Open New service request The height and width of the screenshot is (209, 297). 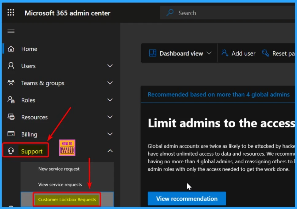pos(59,169)
